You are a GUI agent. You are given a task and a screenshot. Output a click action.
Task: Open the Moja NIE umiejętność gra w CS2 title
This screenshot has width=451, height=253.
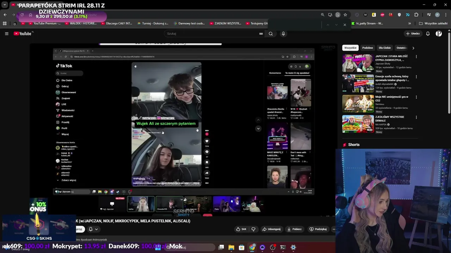click(392, 99)
